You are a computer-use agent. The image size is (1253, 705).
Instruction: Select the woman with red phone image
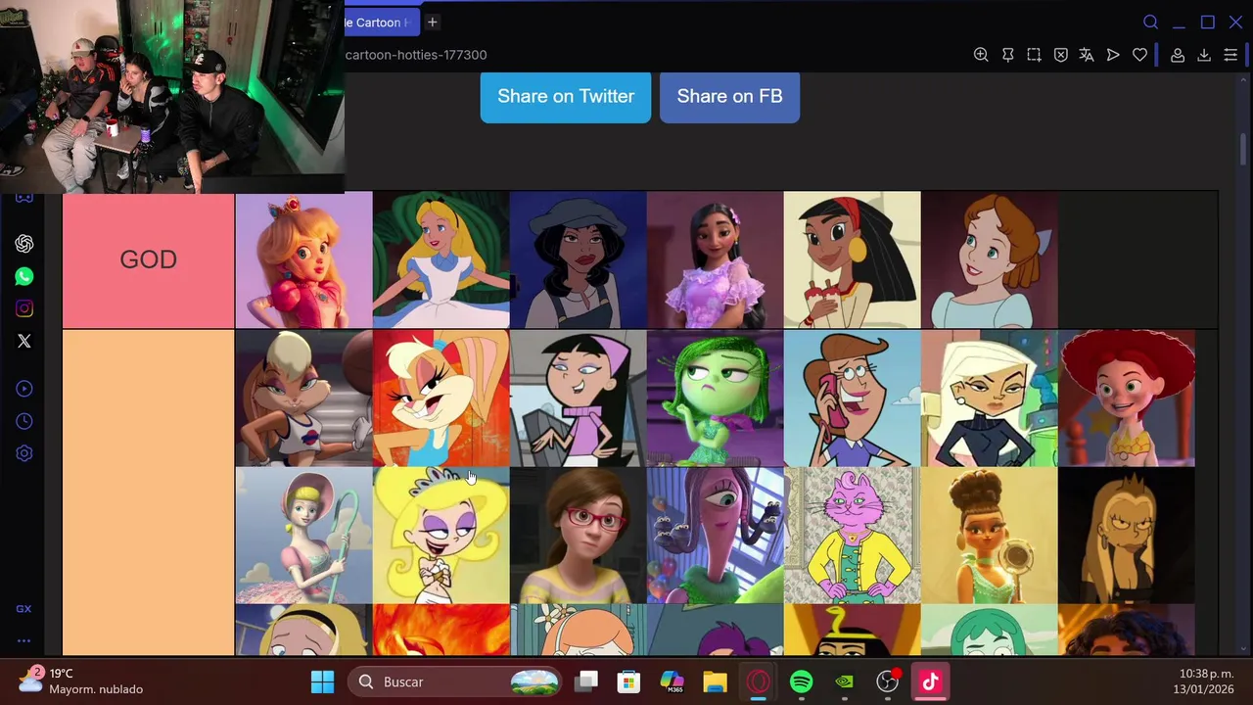click(x=852, y=398)
